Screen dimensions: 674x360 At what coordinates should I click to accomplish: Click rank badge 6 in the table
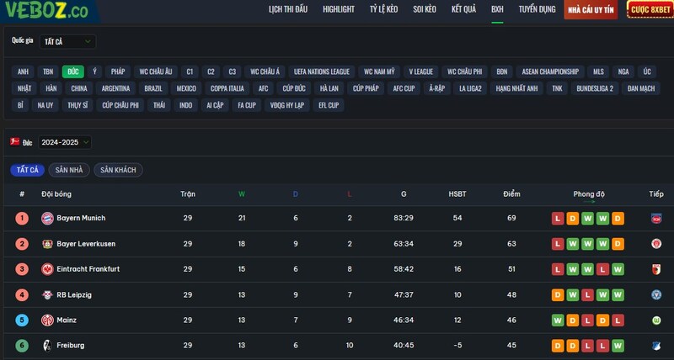[22, 346]
